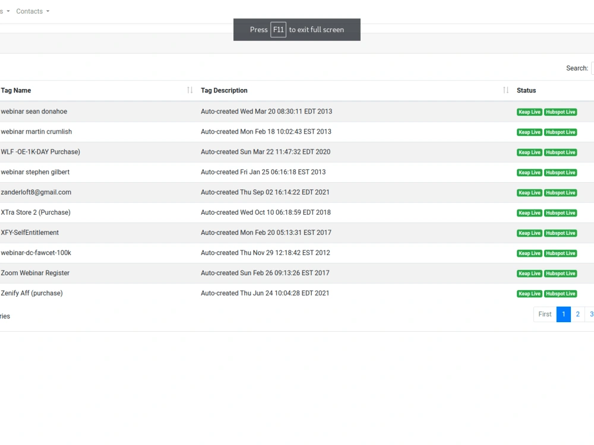
Task: Click the 'Search:' label
Action: 577,68
